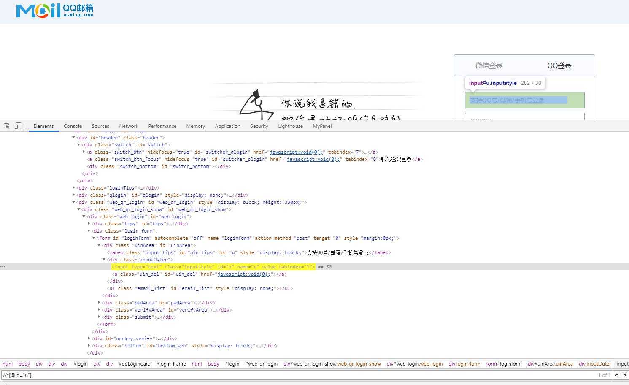Collapse the form id="loginform" node
Image resolution: width=629 pixels, height=385 pixels.
94,238
